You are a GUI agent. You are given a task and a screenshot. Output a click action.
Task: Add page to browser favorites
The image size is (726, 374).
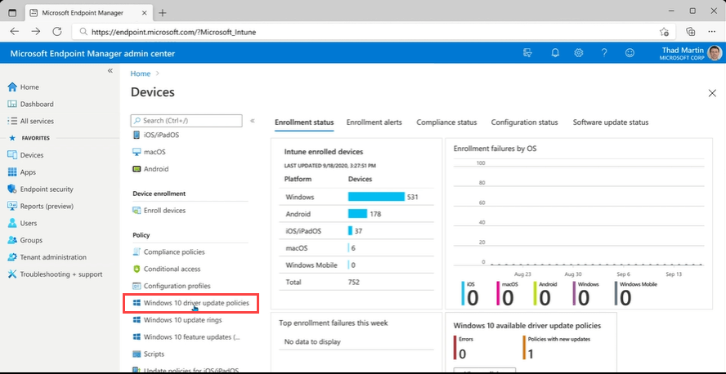pyautogui.click(x=664, y=32)
